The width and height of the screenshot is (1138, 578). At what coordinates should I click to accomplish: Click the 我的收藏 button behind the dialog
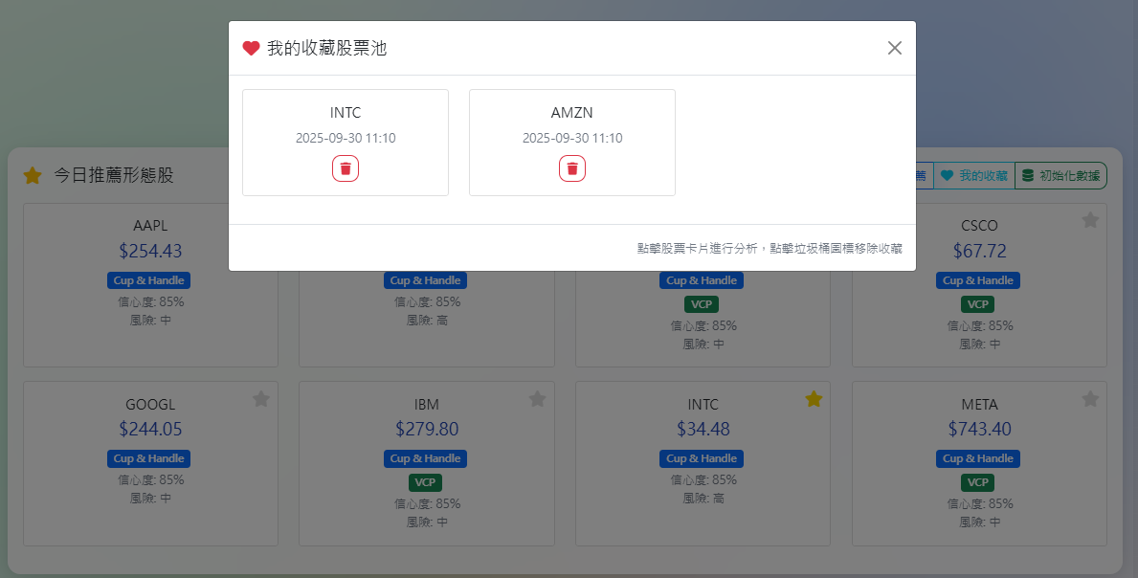pos(974,175)
